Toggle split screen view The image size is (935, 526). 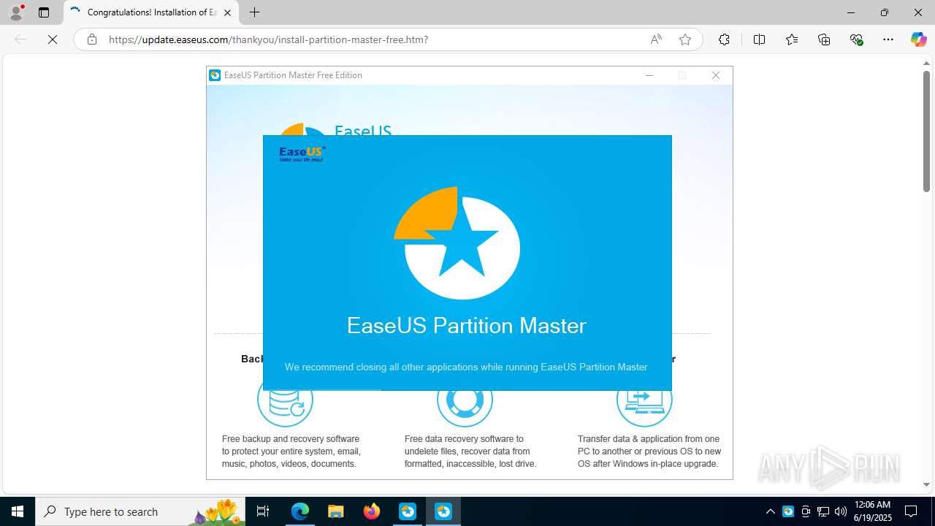click(x=759, y=39)
